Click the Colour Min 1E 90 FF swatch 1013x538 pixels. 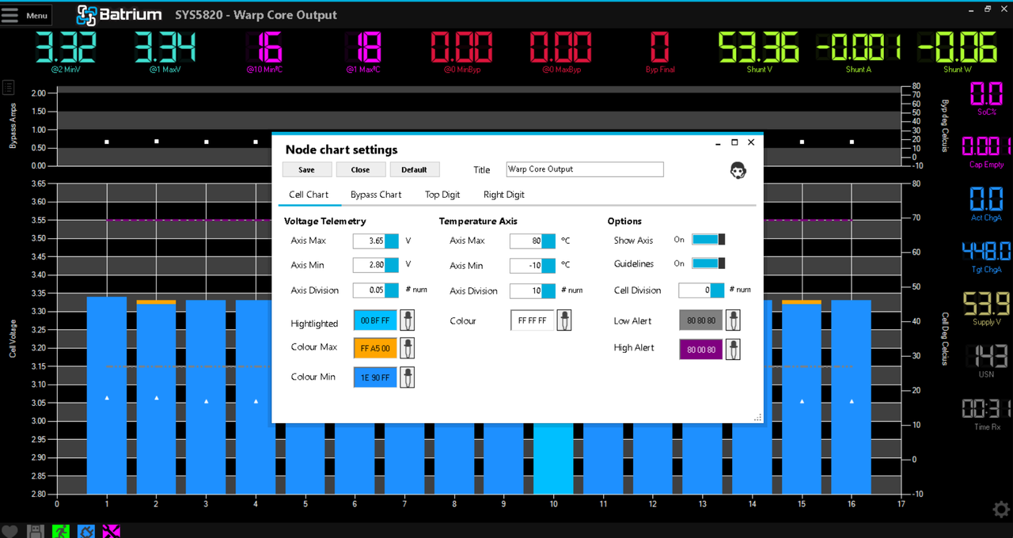tap(375, 377)
